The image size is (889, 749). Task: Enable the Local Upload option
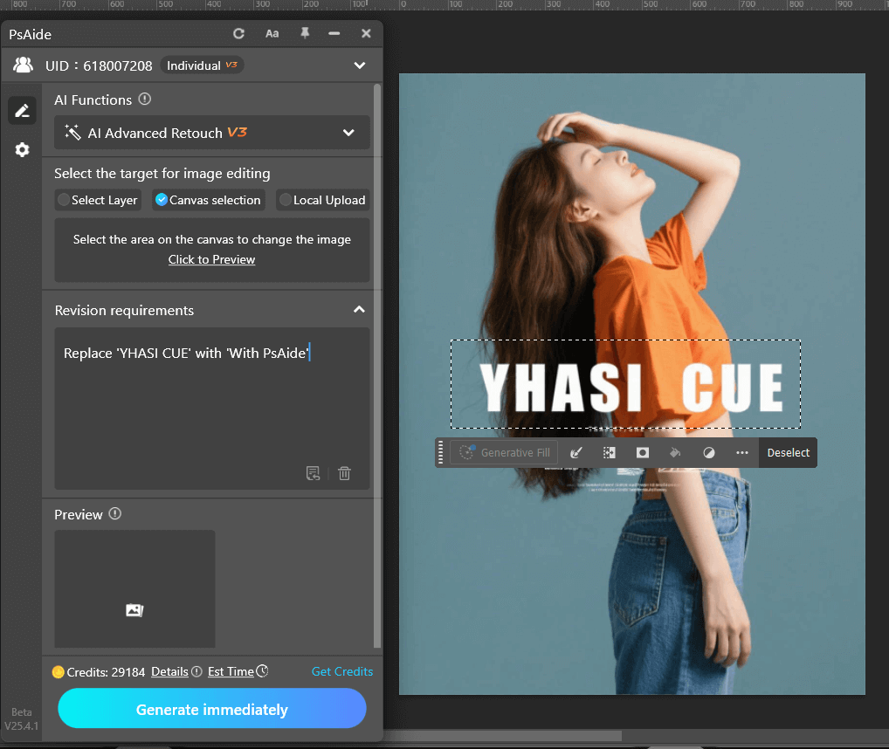[290, 200]
